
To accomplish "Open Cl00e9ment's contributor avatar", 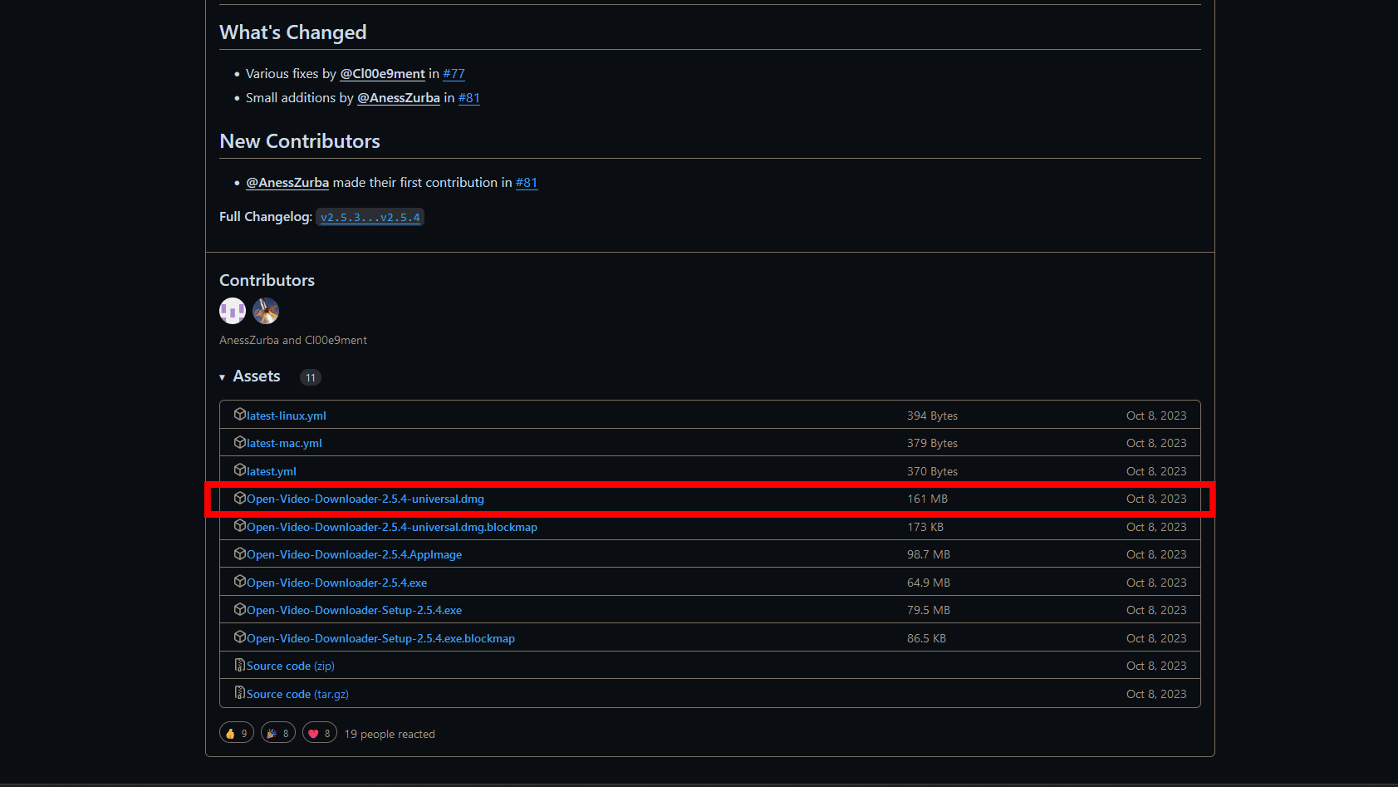I will (x=266, y=311).
